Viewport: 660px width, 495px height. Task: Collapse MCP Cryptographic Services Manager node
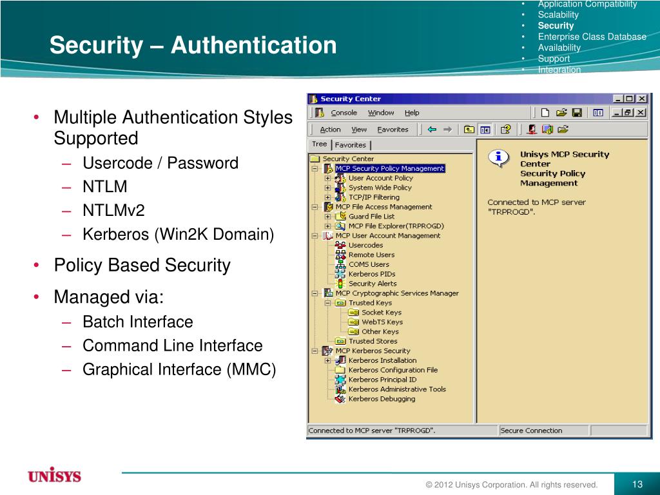point(315,293)
